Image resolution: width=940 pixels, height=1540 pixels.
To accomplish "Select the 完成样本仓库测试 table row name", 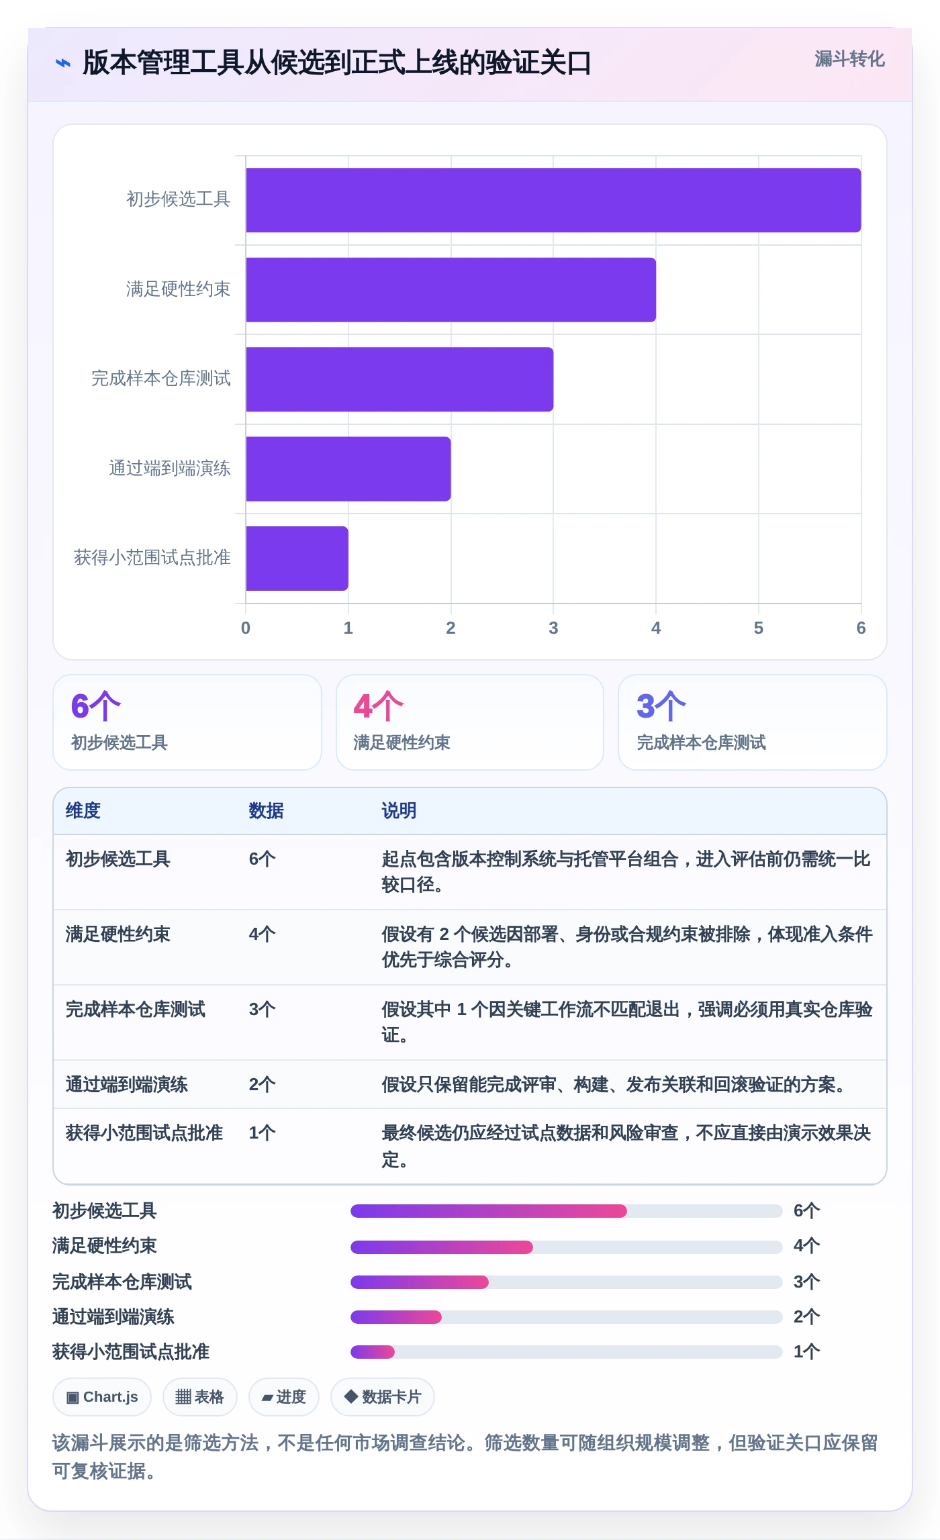I will click(136, 1010).
